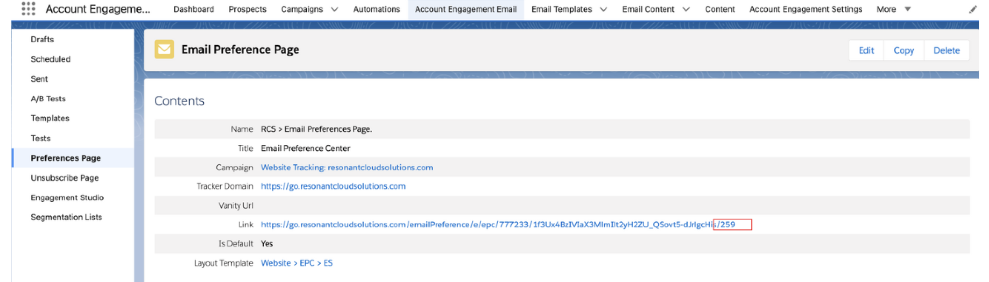
Task: Expand the Email Templates dropdown chevron
Action: (603, 9)
